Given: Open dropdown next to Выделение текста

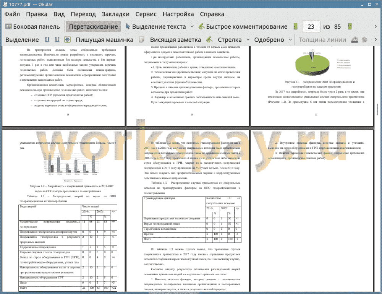Looking at the screenshot, I should [192, 27].
